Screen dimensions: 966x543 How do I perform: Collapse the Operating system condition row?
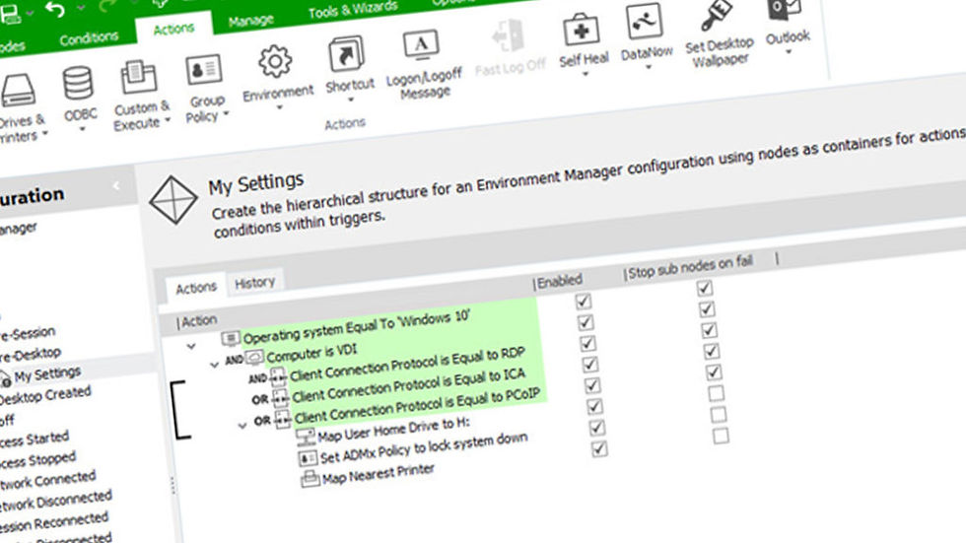(191, 346)
